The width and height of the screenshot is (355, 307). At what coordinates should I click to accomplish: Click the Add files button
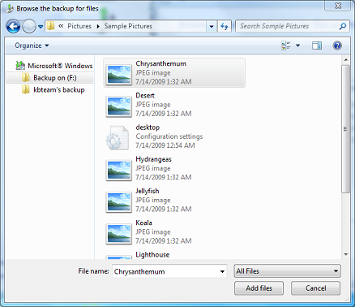pyautogui.click(x=259, y=288)
